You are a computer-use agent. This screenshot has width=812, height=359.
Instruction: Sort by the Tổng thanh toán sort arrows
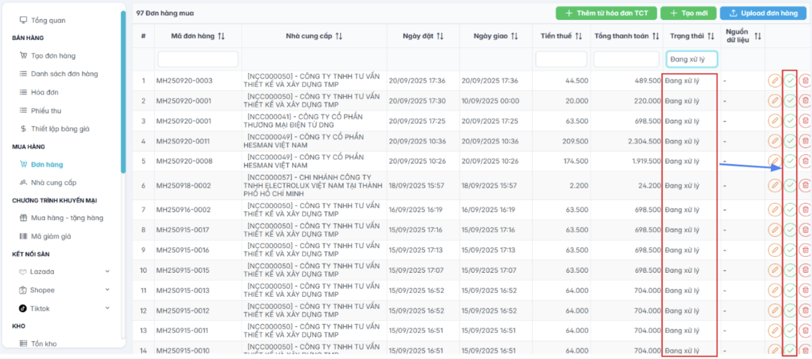coord(655,36)
